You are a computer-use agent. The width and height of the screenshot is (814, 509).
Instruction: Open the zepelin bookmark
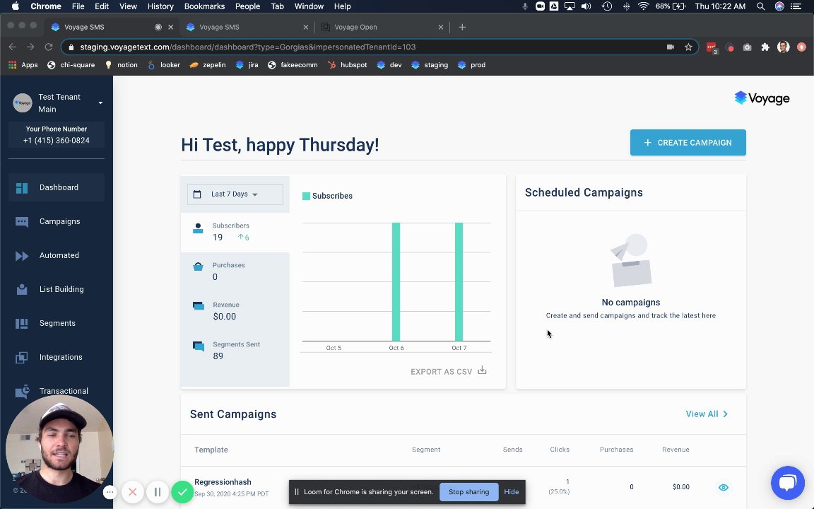click(208, 65)
